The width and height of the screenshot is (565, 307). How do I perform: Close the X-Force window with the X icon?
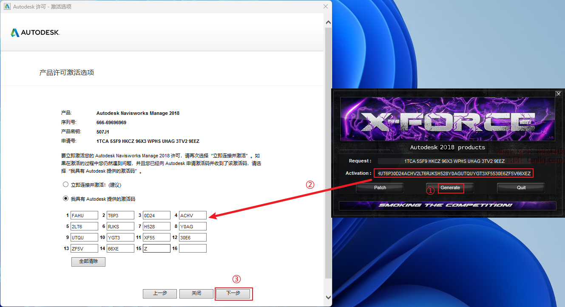click(x=559, y=94)
